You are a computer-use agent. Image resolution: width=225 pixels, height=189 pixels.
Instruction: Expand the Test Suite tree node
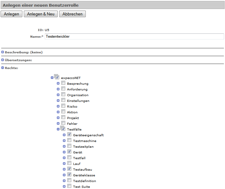click(64, 187)
